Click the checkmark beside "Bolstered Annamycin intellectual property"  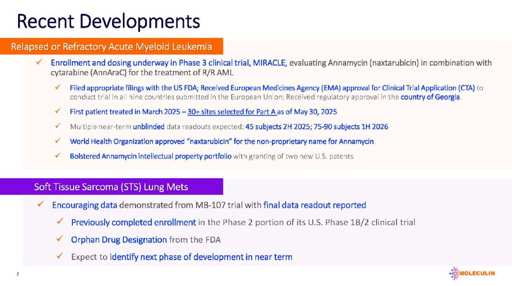(58, 155)
